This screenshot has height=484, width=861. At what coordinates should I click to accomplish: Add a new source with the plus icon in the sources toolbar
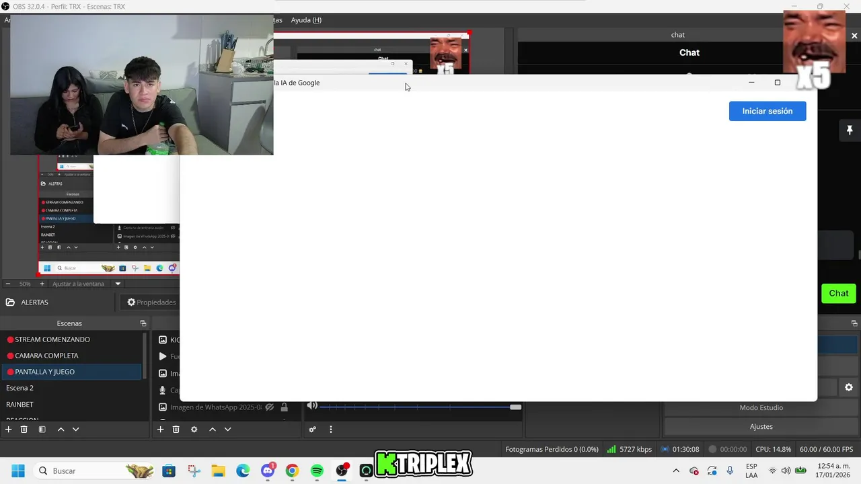(160, 430)
